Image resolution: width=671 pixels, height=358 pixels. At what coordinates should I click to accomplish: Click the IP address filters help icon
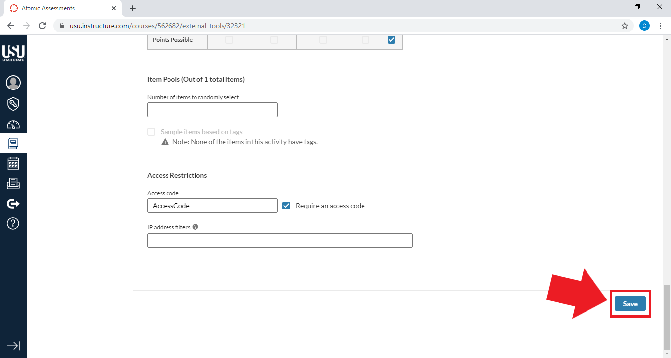pos(195,227)
